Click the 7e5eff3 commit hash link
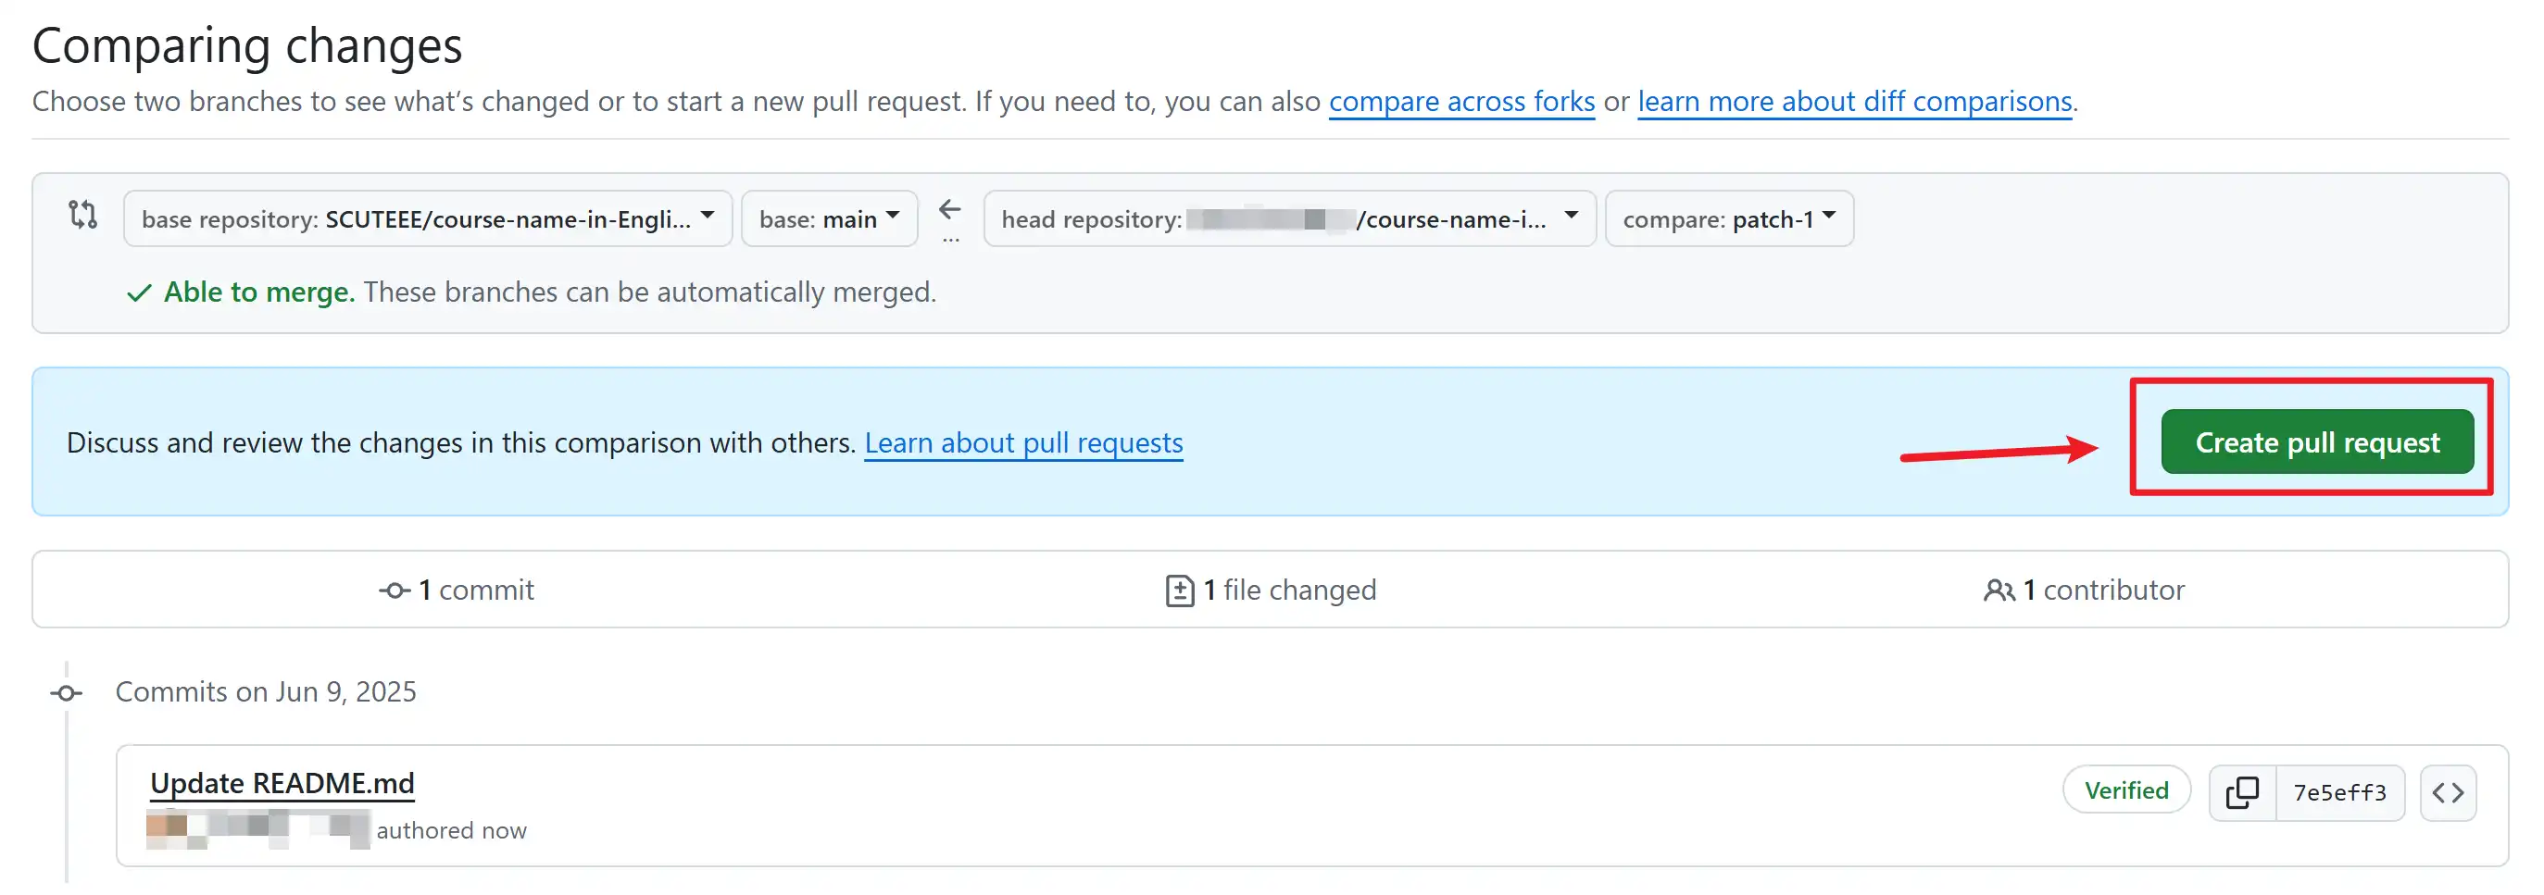This screenshot has width=2544, height=895. click(2338, 791)
